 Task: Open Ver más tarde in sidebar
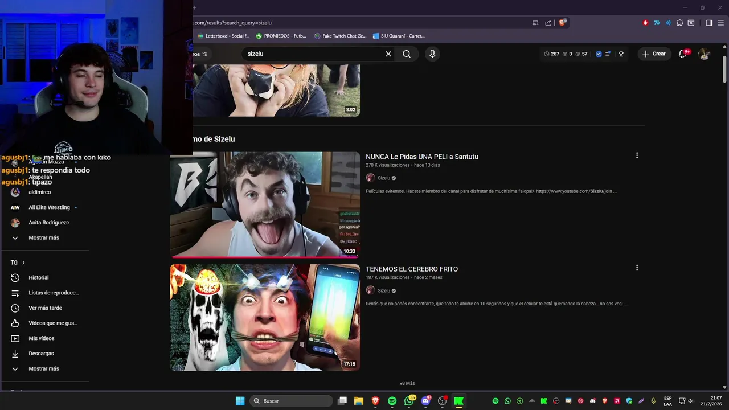45,308
